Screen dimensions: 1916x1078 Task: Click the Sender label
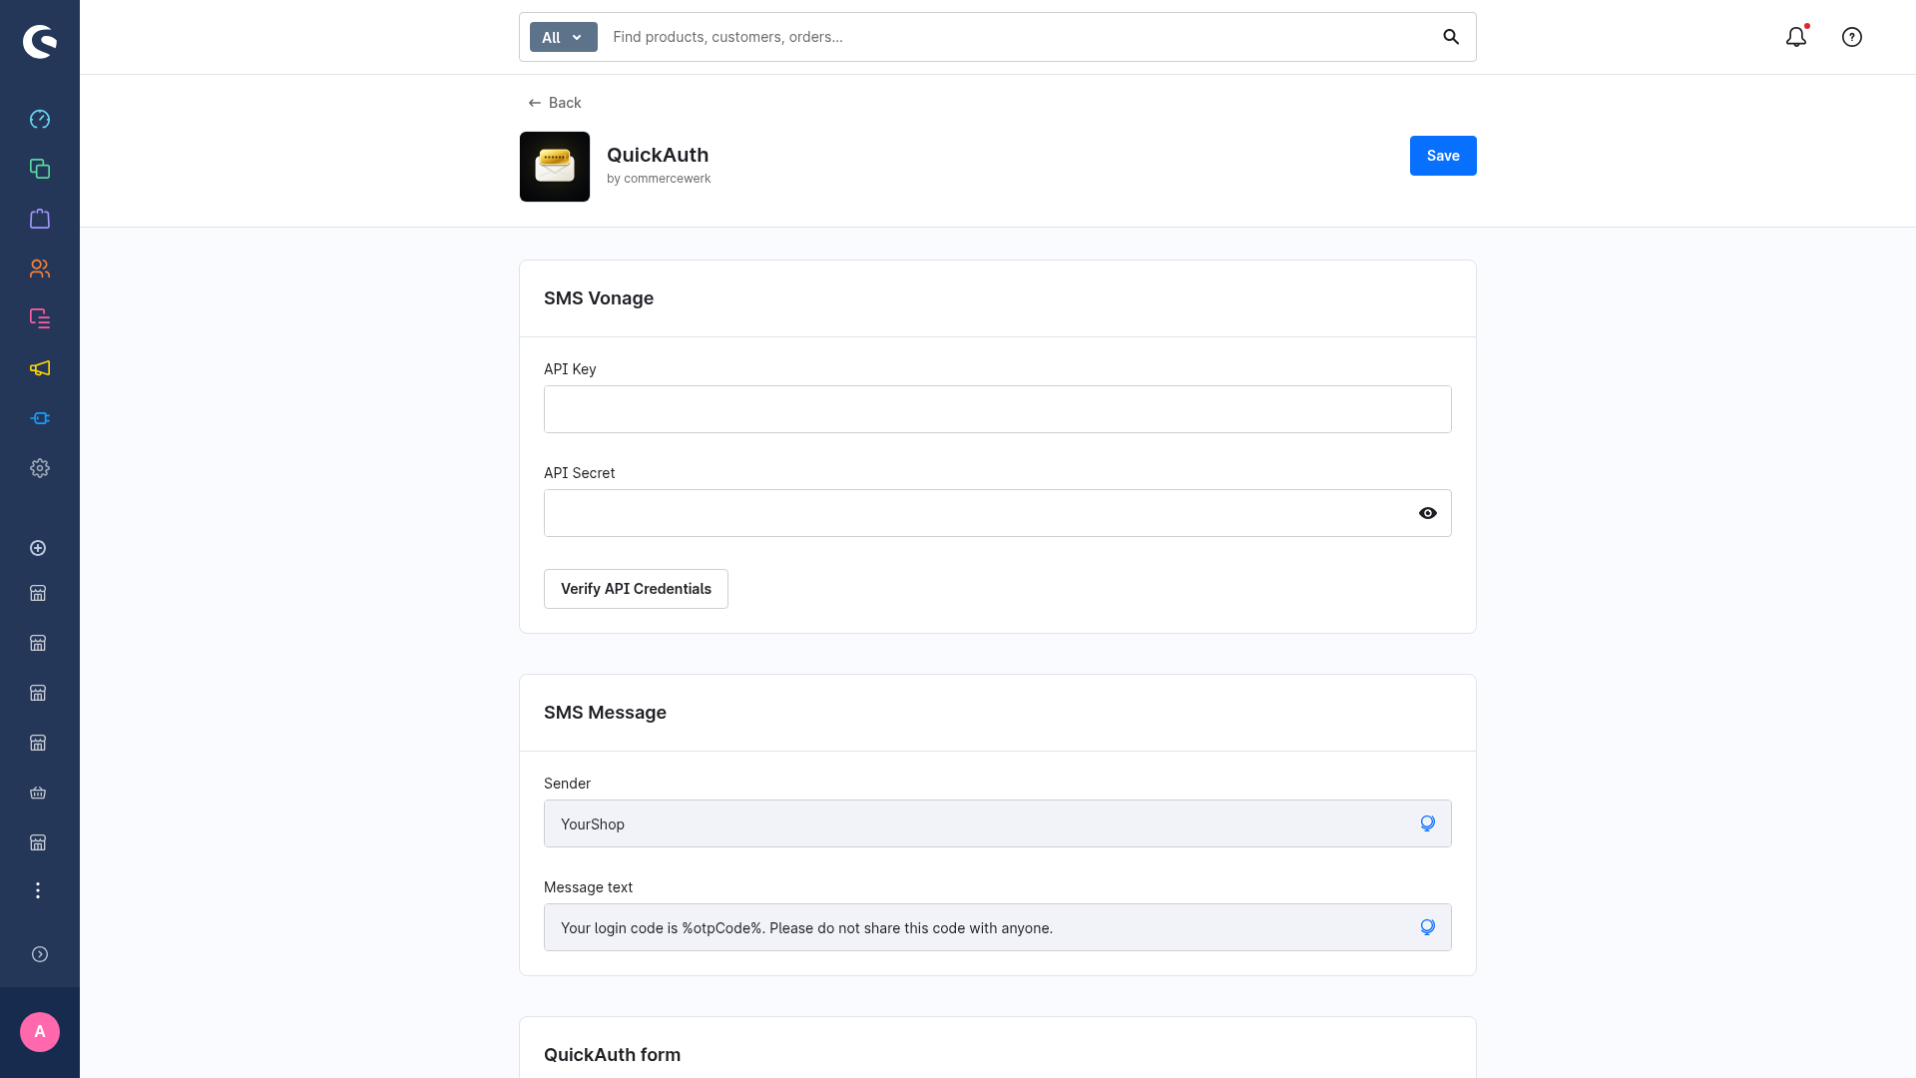(x=567, y=784)
